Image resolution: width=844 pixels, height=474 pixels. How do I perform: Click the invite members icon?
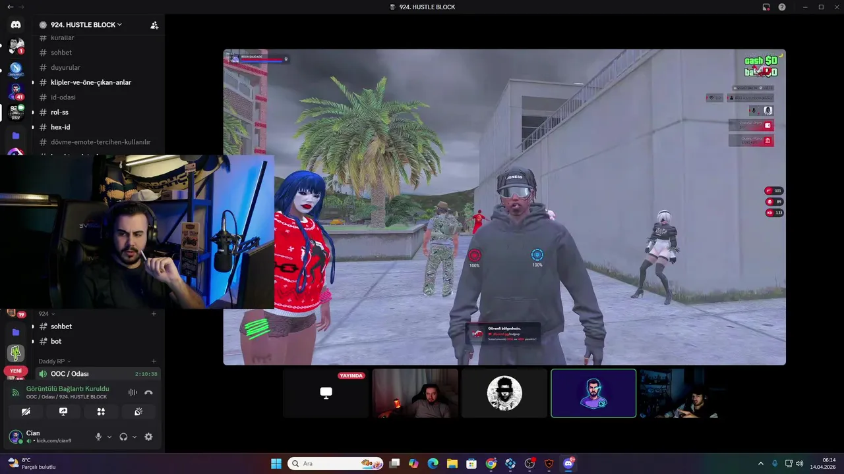154,25
